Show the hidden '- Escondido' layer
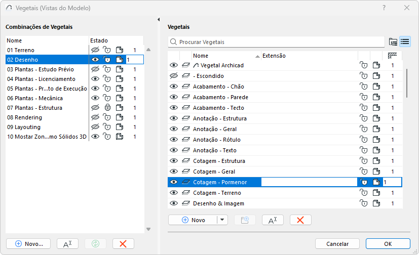The height and width of the screenshot is (255, 419). tap(174, 76)
